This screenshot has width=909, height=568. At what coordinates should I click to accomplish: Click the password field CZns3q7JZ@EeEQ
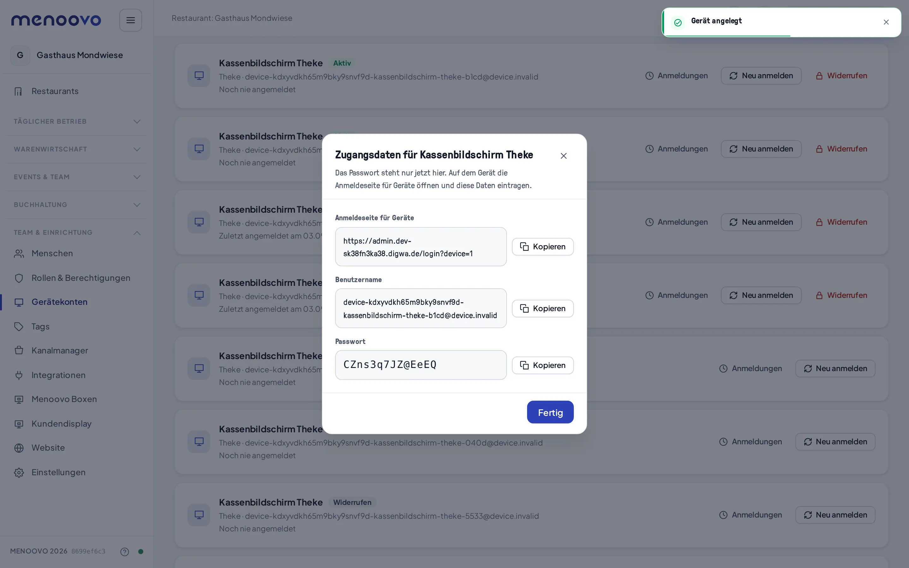[421, 365]
